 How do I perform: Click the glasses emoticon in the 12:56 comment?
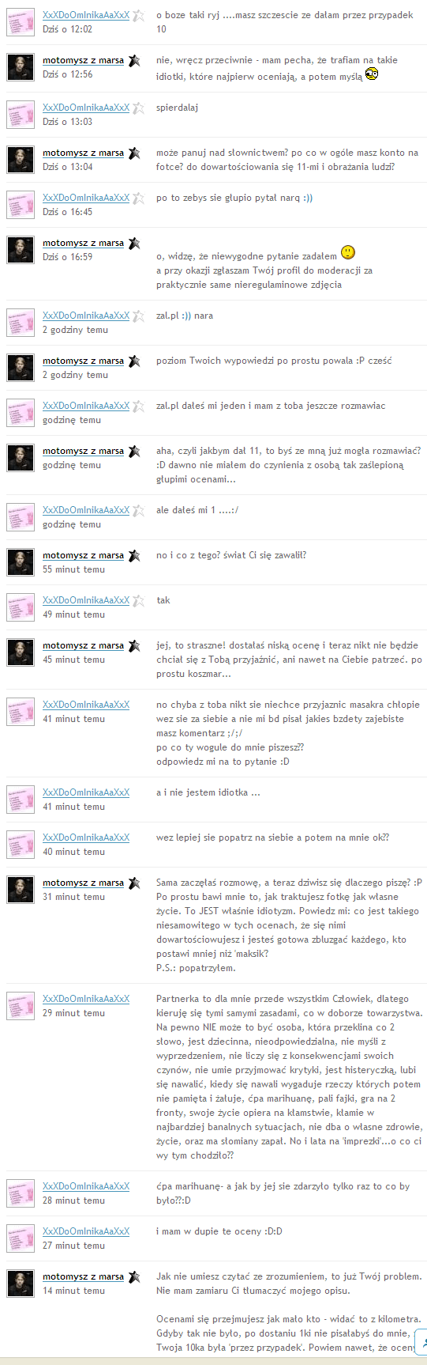pyautogui.click(x=373, y=75)
